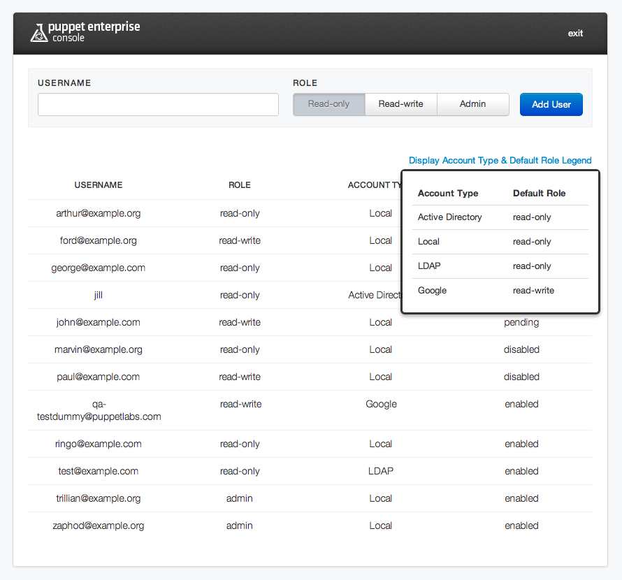
Task: Toggle the Account Type & Default Role Legend
Action: point(500,161)
